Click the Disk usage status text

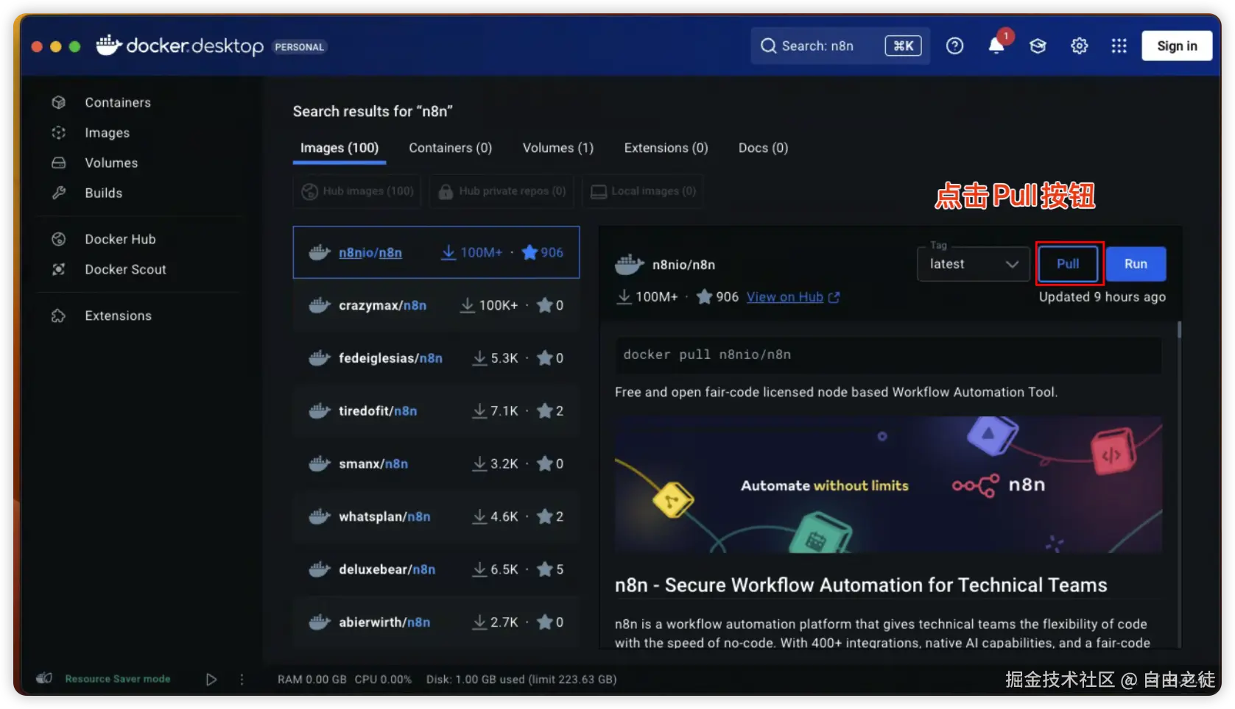(521, 680)
